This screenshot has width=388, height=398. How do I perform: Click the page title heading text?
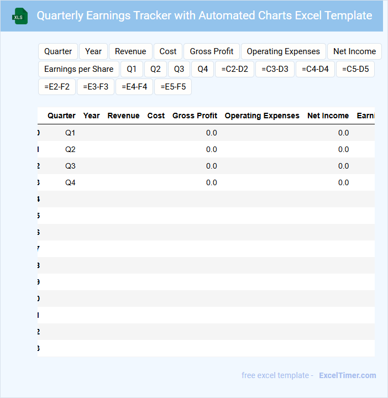204,15
